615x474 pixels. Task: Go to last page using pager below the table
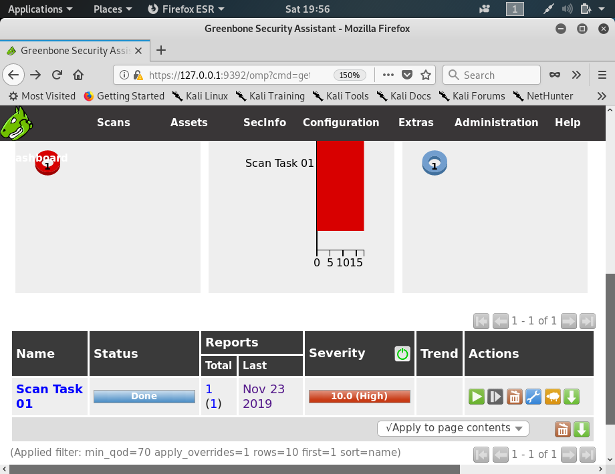pos(588,455)
